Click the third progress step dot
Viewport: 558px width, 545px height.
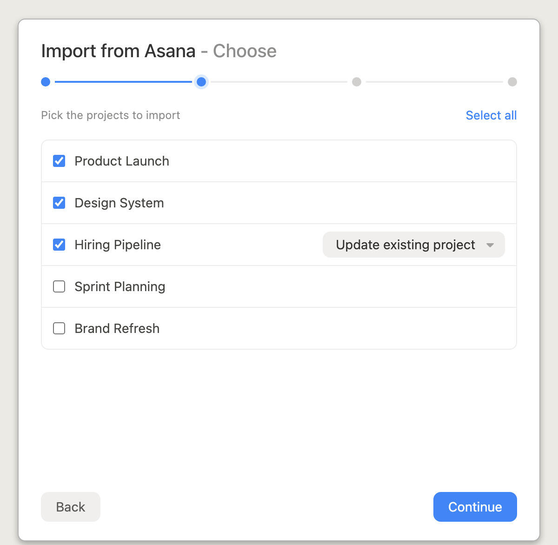pos(357,82)
